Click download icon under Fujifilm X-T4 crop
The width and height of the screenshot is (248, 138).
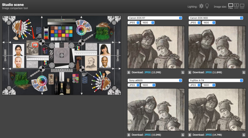[190, 135]
